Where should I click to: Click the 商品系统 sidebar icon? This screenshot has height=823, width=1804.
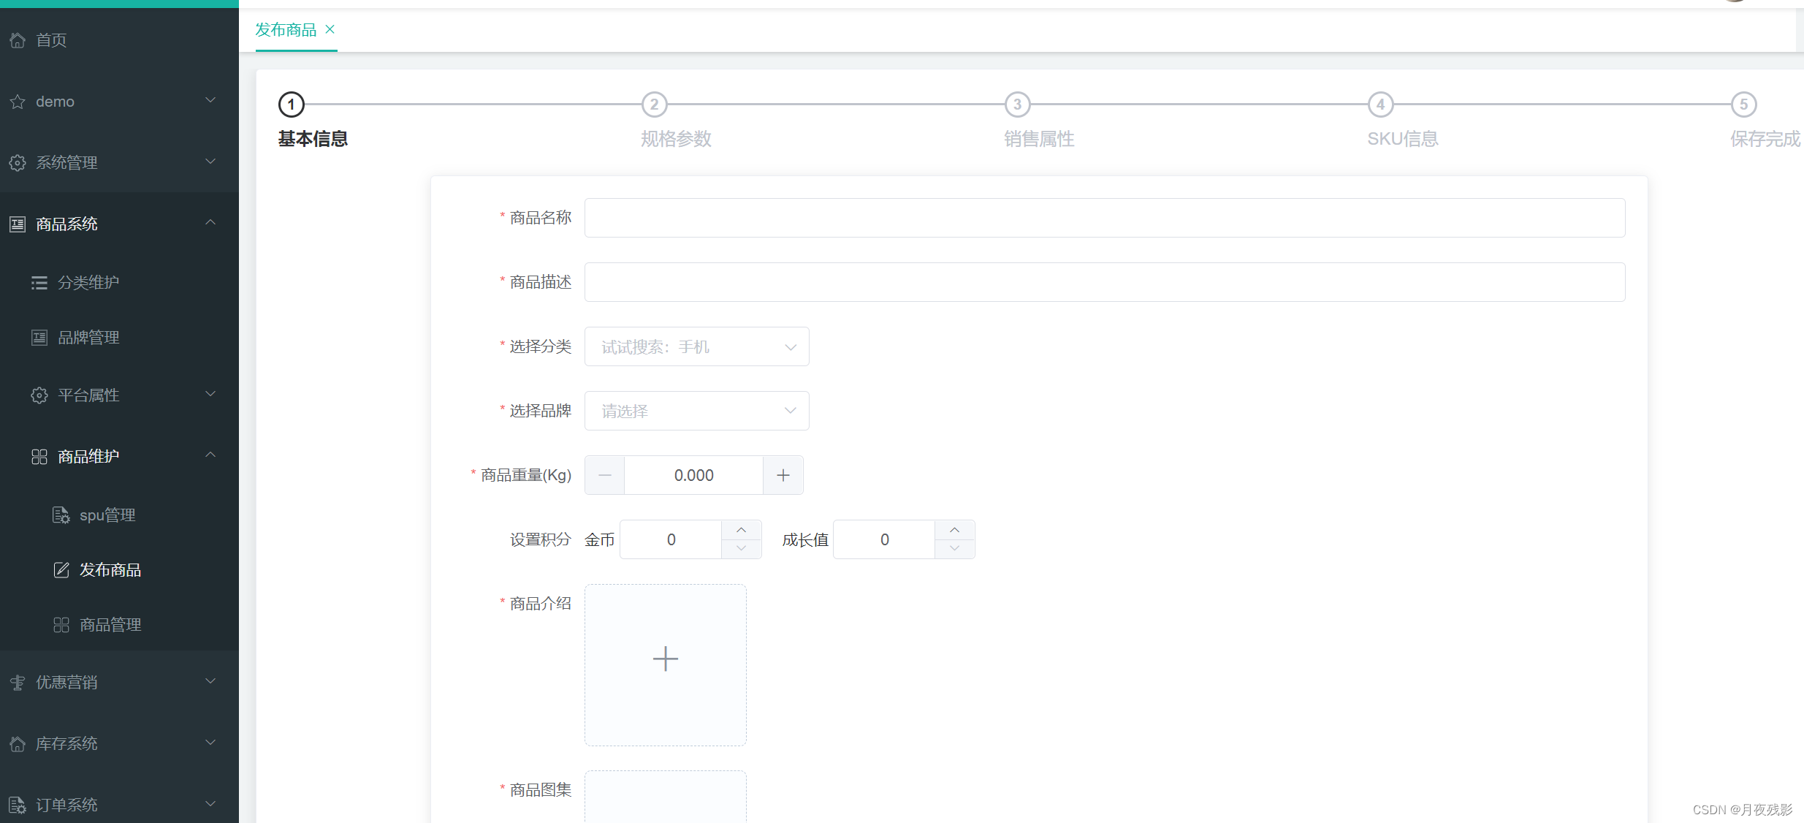click(x=18, y=224)
